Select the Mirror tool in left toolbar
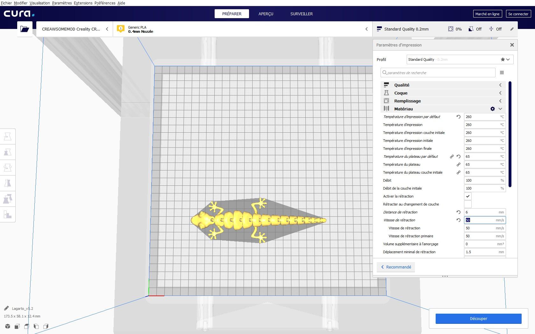 click(x=8, y=183)
